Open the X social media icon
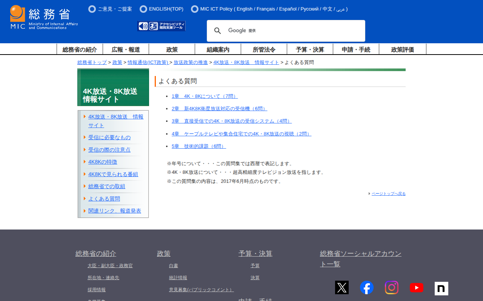Image resolution: width=483 pixels, height=301 pixels. click(x=341, y=287)
